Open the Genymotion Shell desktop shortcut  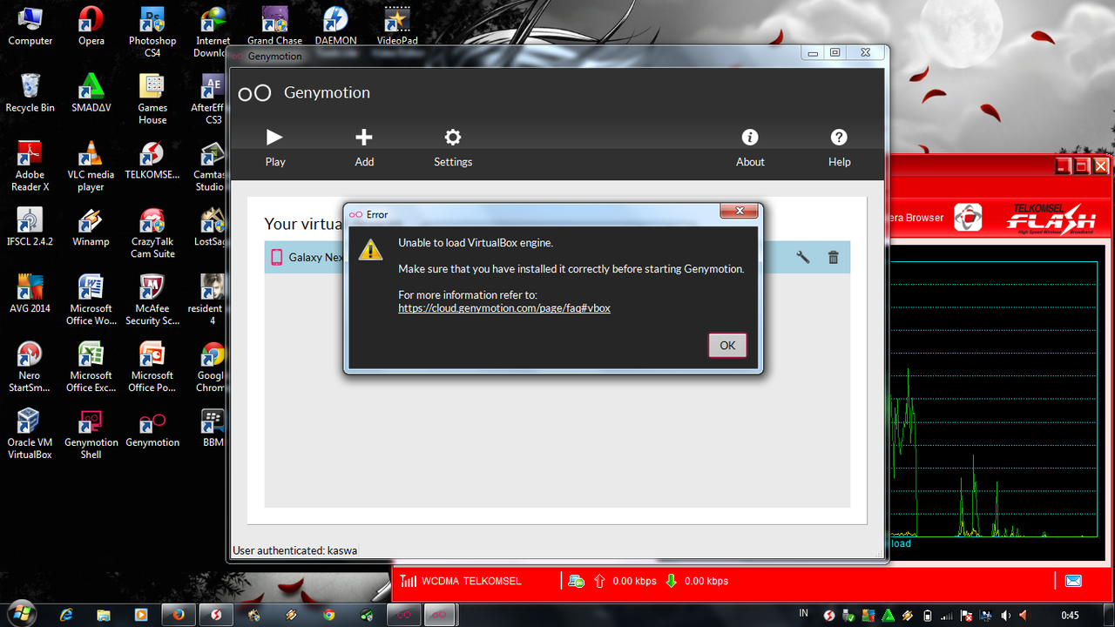91,435
